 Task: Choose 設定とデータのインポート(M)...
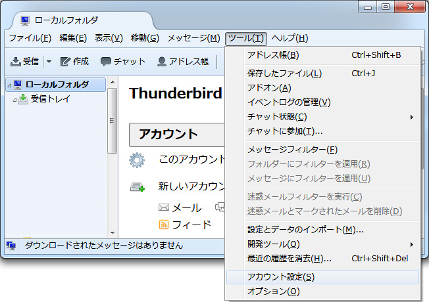tap(323, 230)
